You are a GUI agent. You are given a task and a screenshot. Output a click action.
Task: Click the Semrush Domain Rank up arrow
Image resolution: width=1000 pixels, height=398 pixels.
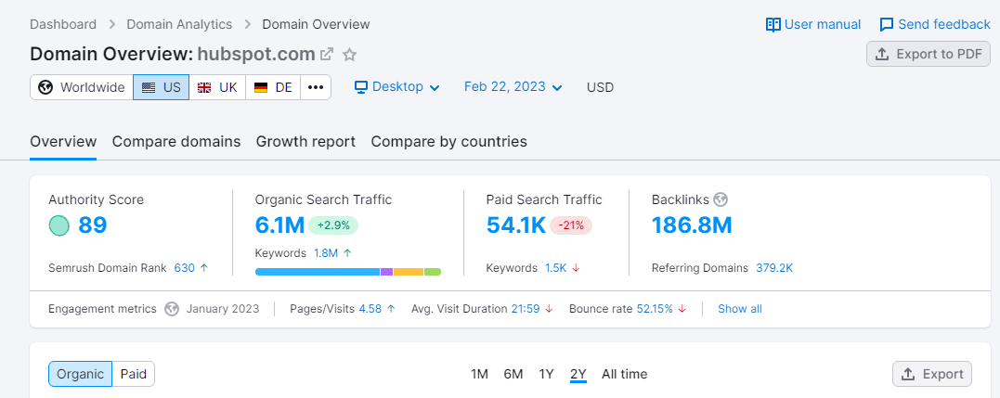tap(204, 268)
